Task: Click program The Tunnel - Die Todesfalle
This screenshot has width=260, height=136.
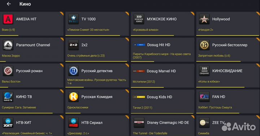Action: coord(150,133)
